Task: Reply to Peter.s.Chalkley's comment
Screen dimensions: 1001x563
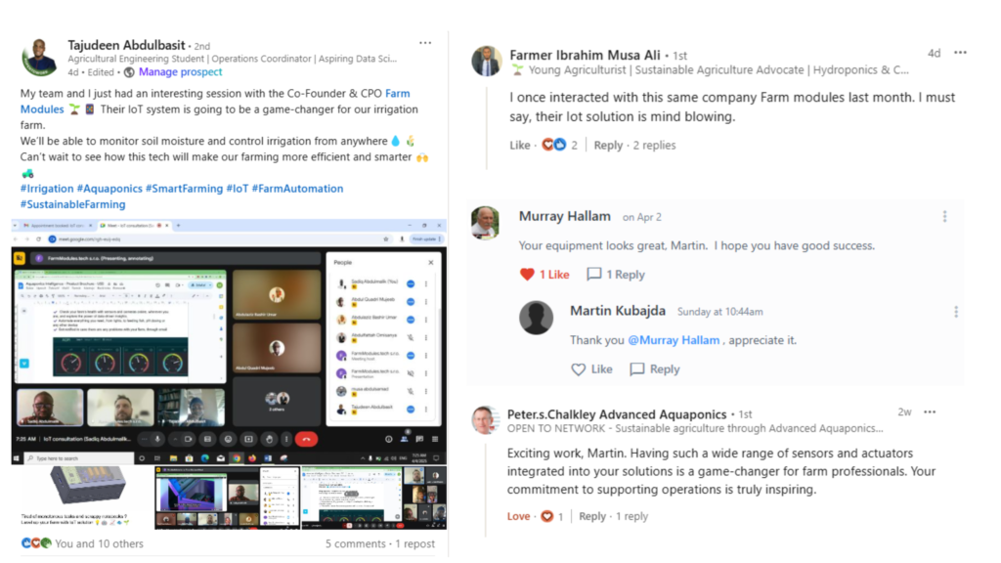Action: tap(592, 516)
